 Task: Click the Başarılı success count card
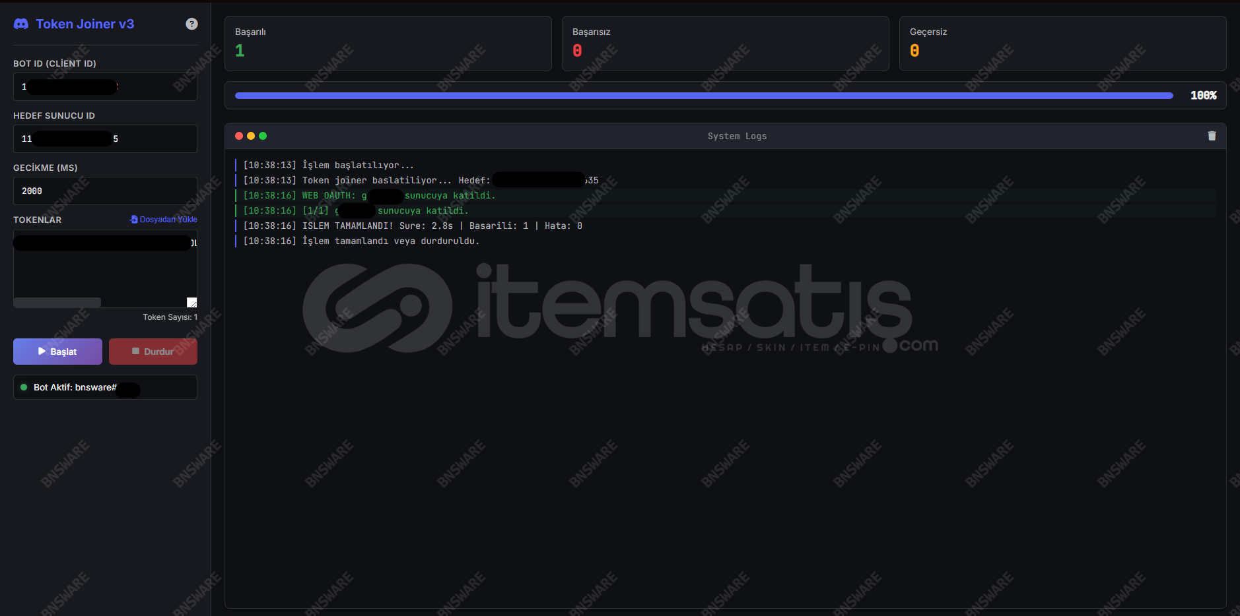coord(388,44)
